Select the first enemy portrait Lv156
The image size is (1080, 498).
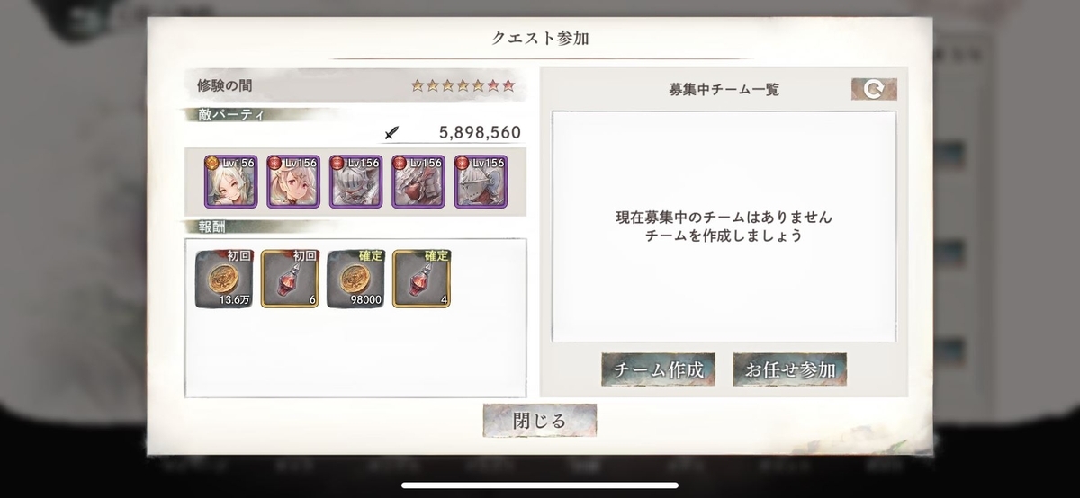(229, 182)
